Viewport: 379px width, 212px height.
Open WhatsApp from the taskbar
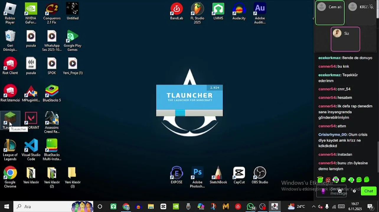coord(251,206)
